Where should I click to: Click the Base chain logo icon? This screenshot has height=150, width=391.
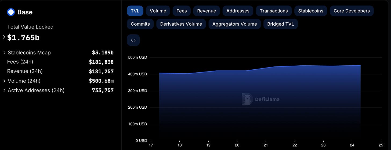point(11,12)
